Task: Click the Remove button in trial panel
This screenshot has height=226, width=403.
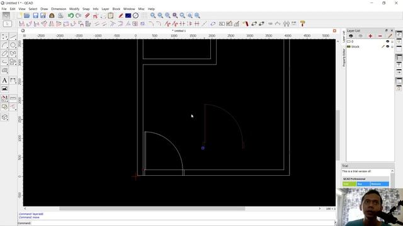Action: pos(379,184)
